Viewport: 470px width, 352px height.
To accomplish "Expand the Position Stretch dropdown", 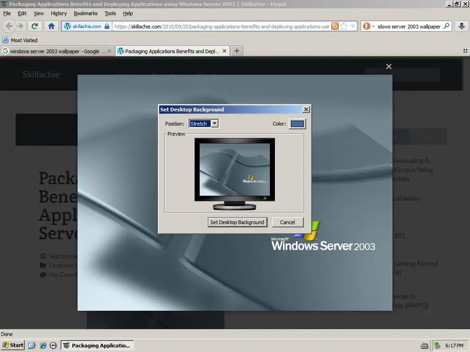I will [215, 123].
